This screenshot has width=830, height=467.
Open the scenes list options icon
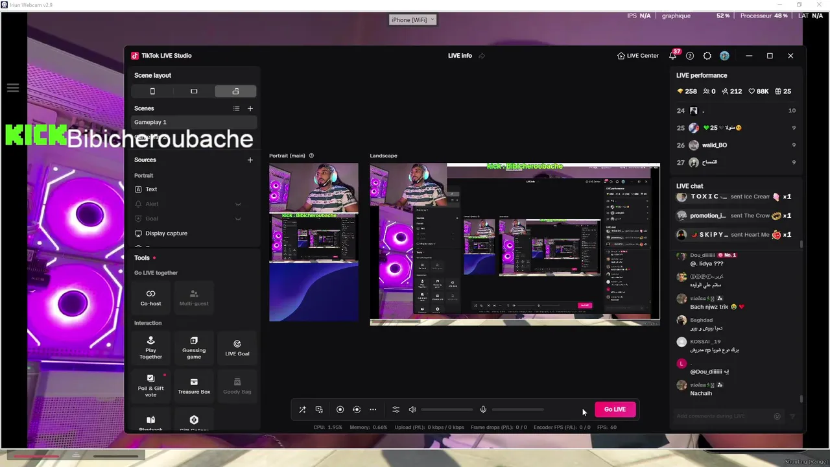[x=236, y=108]
